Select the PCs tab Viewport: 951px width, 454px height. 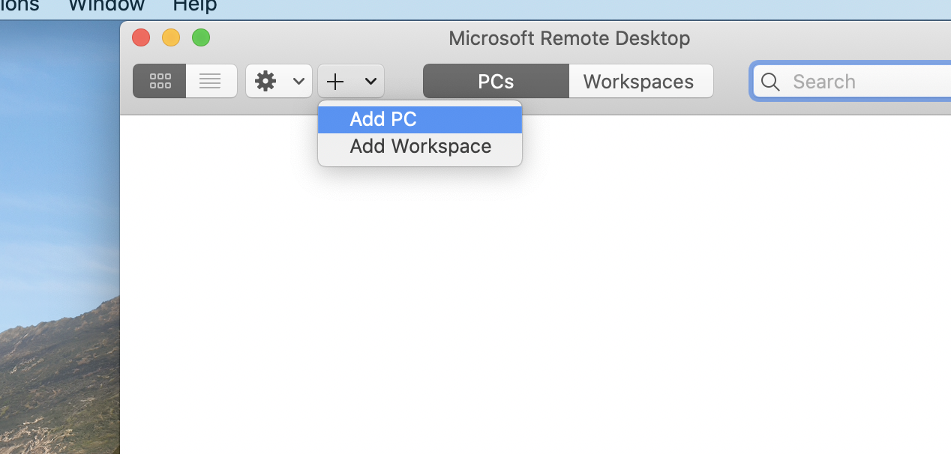point(496,81)
